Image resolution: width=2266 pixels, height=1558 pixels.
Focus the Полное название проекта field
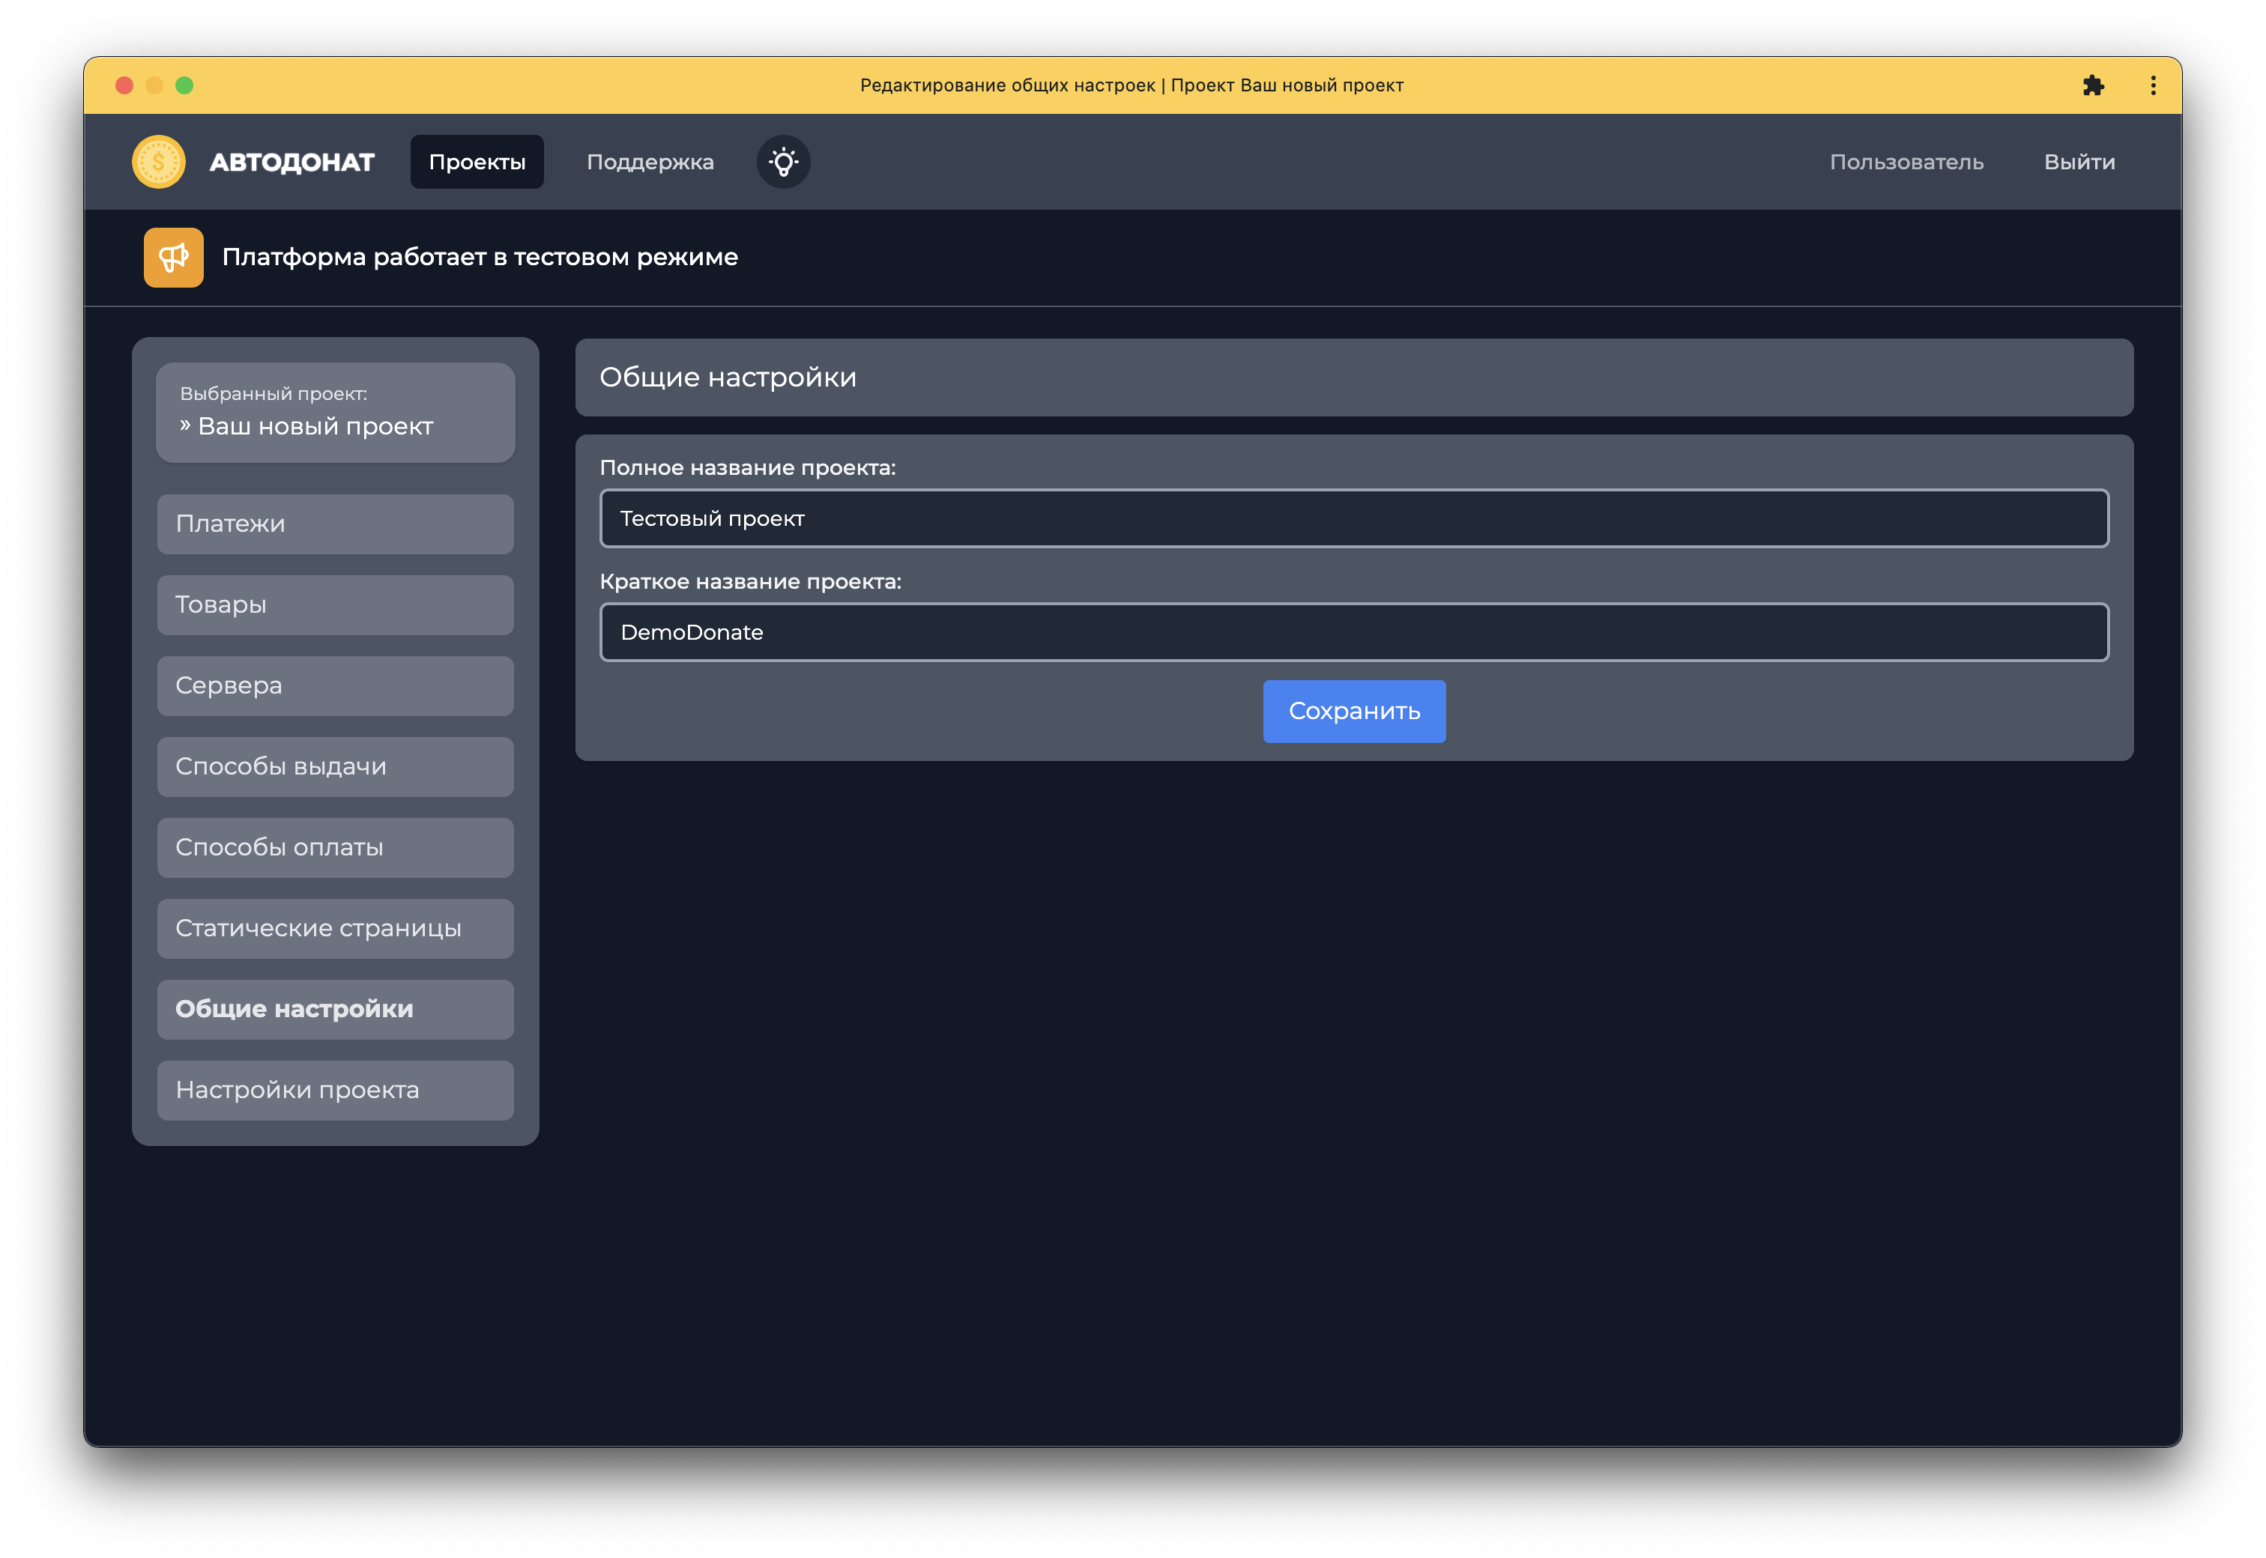(1353, 518)
